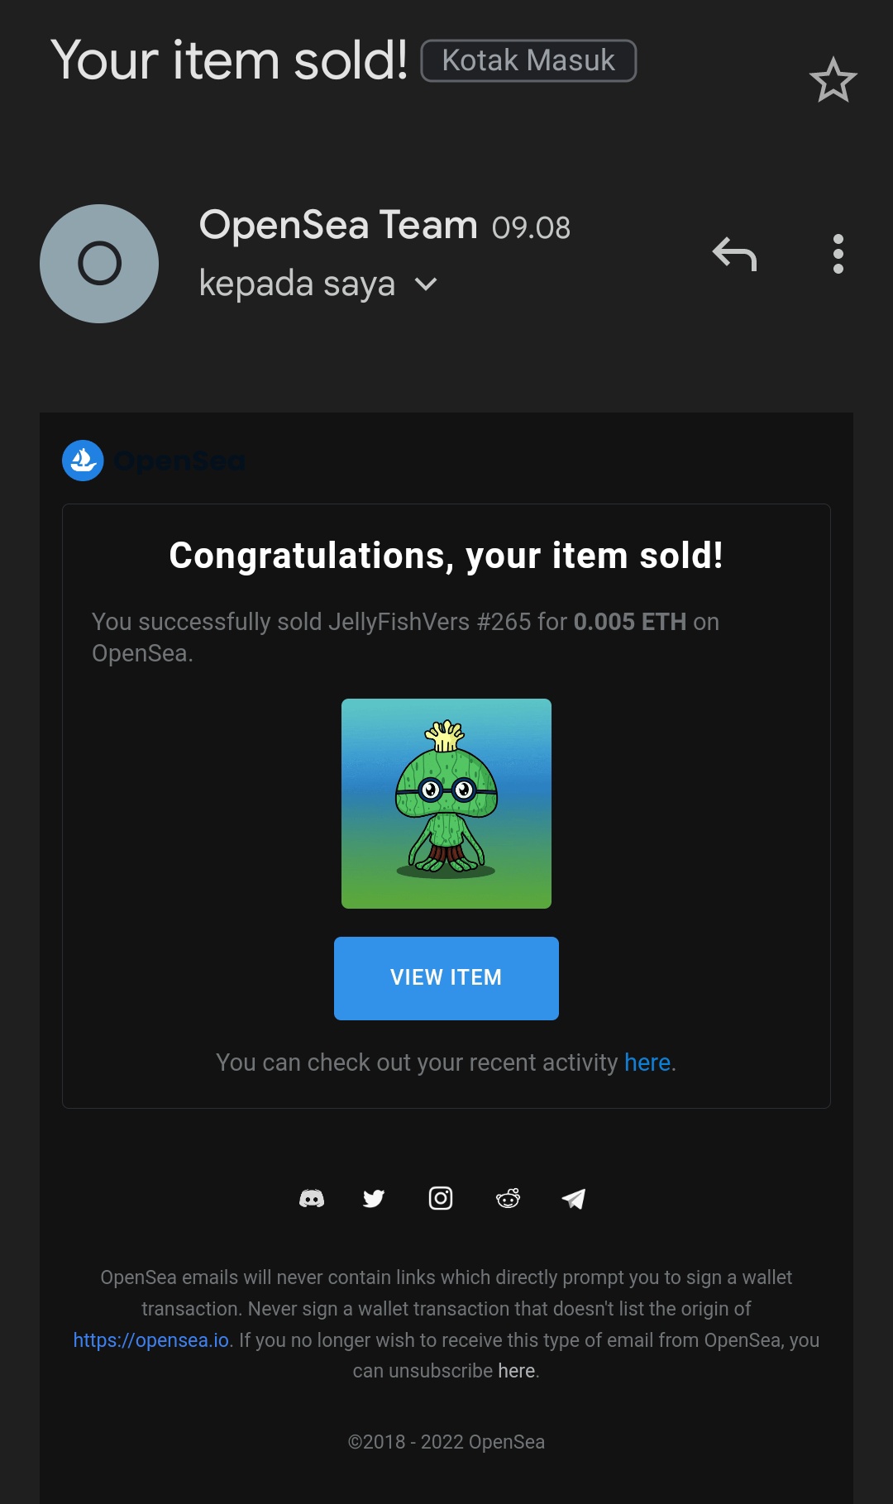
Task: Tap the reply arrow icon
Action: (x=734, y=254)
